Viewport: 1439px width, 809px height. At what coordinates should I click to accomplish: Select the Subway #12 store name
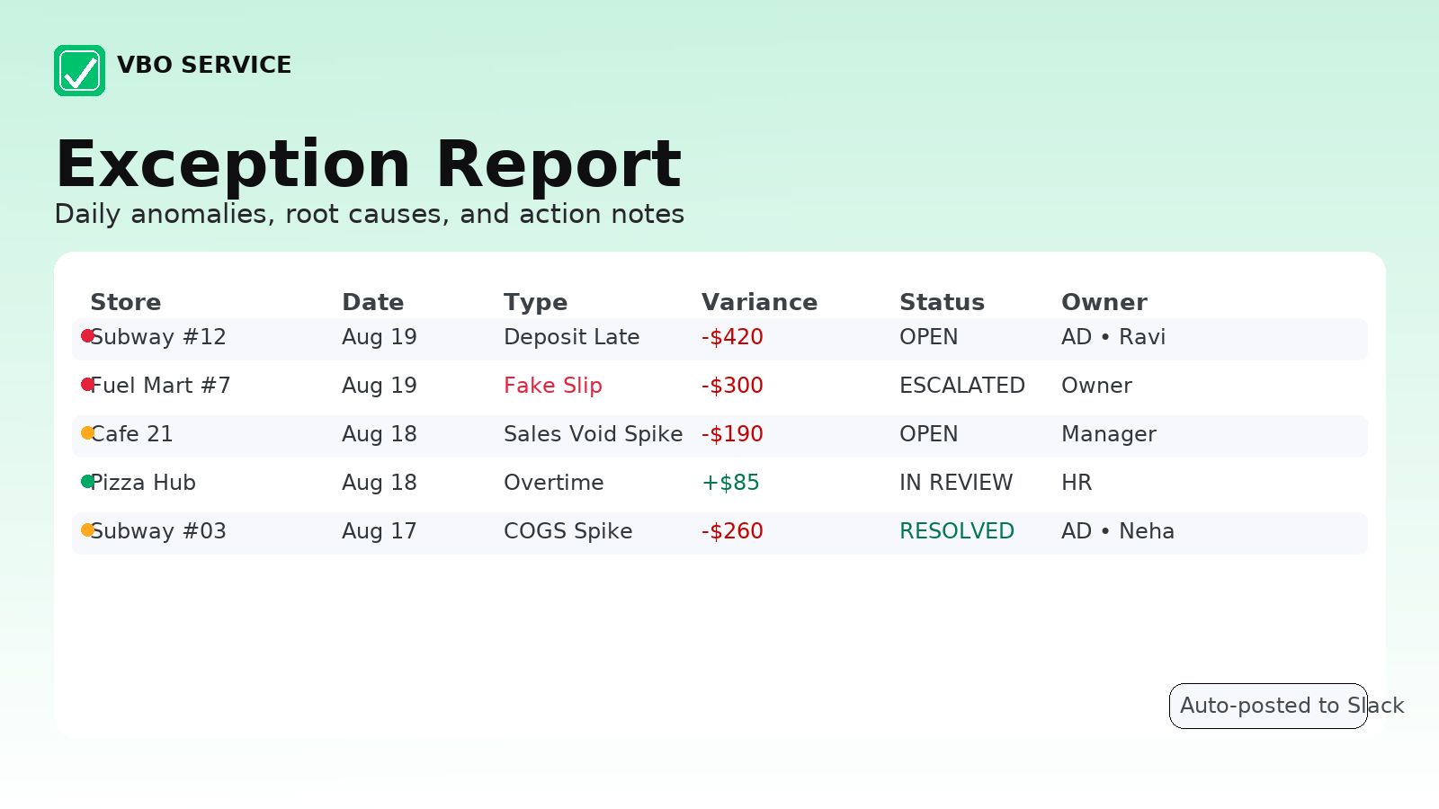[158, 337]
